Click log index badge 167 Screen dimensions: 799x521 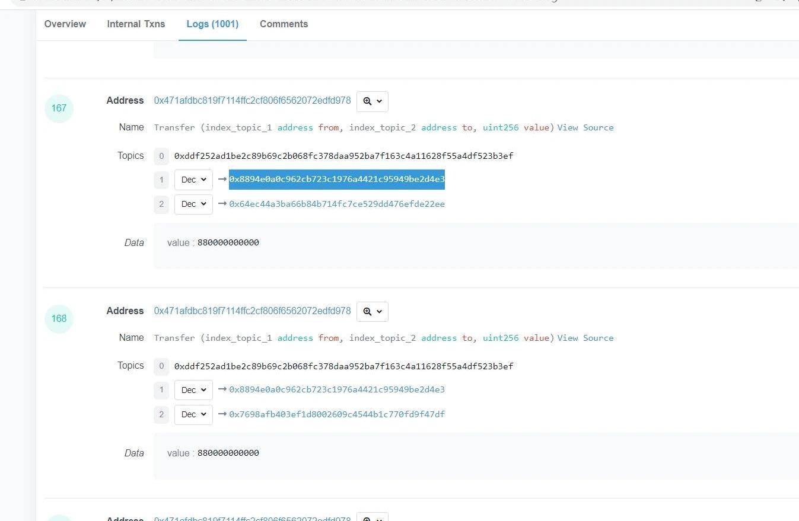click(x=59, y=108)
